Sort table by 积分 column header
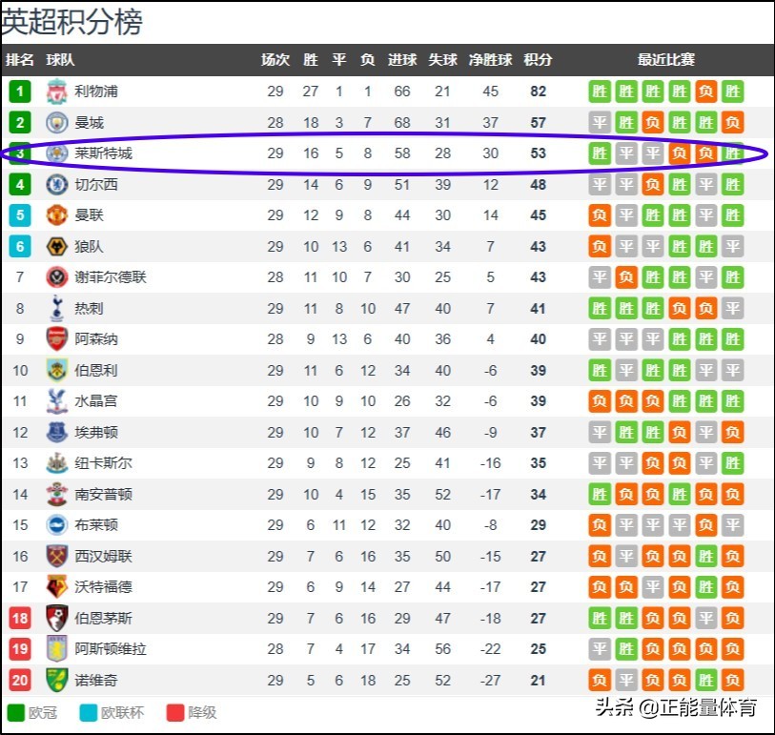775x735 pixels. tap(538, 59)
